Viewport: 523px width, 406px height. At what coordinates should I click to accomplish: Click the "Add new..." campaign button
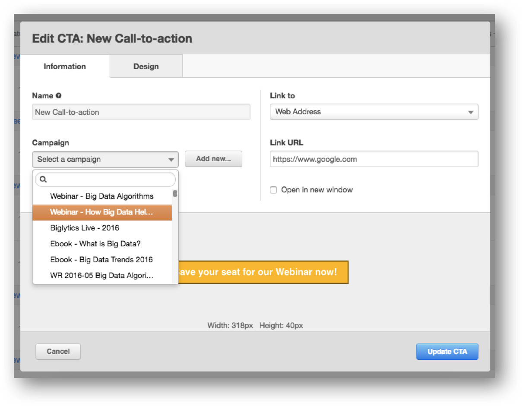click(x=213, y=159)
